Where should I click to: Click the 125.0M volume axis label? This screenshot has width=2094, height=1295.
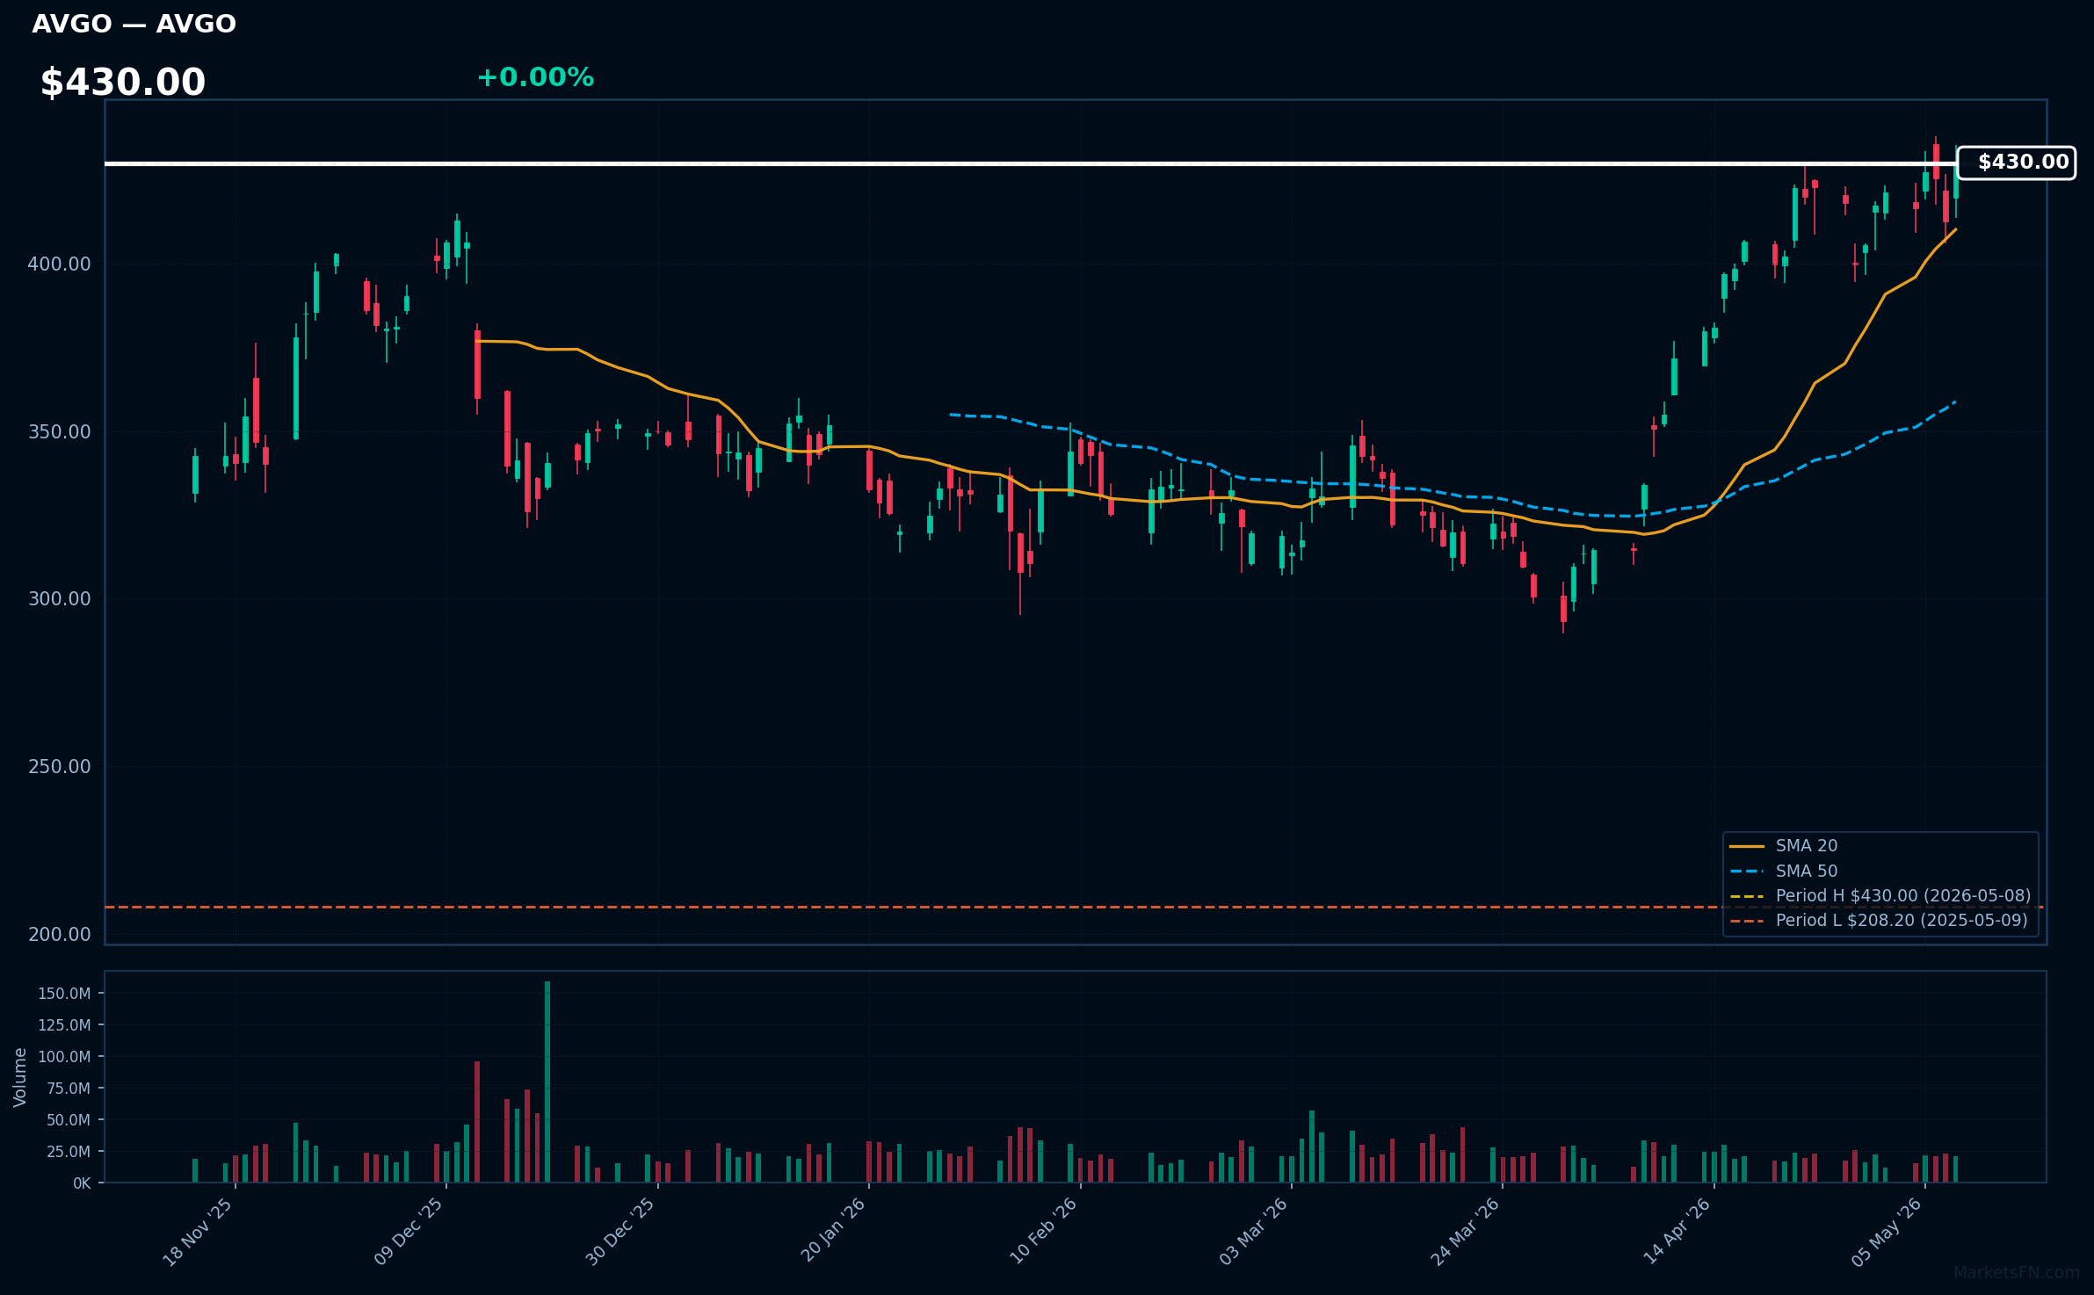pos(64,1025)
